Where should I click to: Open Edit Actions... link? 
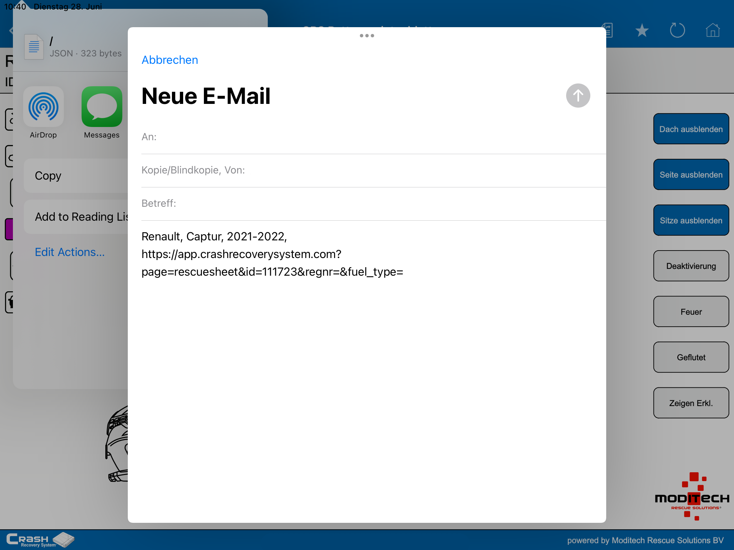(x=70, y=252)
